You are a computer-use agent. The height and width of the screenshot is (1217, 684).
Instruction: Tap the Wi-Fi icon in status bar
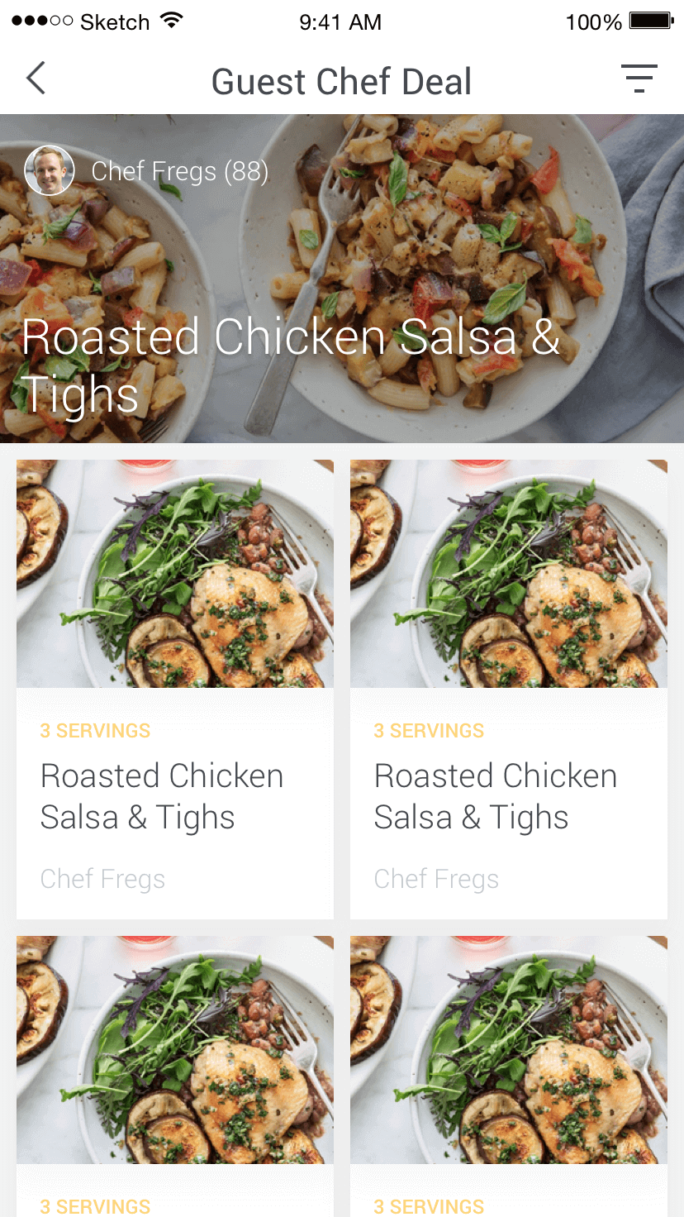(x=172, y=21)
